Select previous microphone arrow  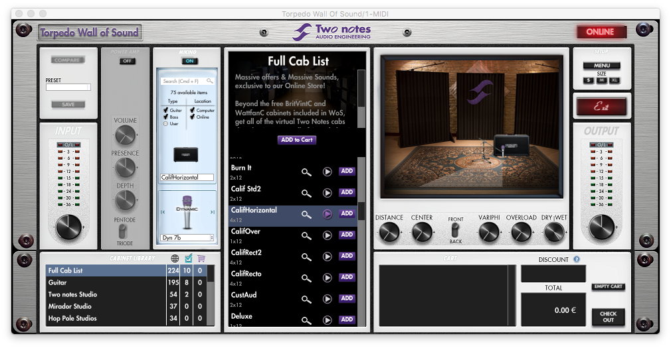(x=163, y=212)
